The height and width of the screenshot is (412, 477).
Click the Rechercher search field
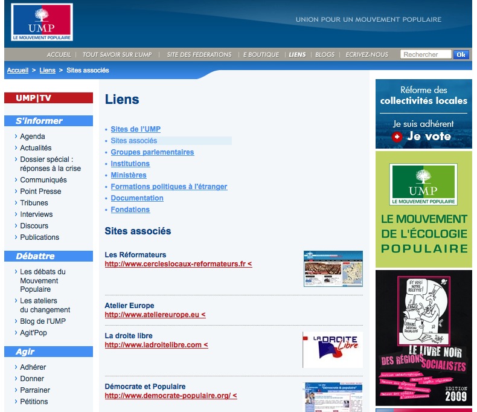(x=426, y=54)
